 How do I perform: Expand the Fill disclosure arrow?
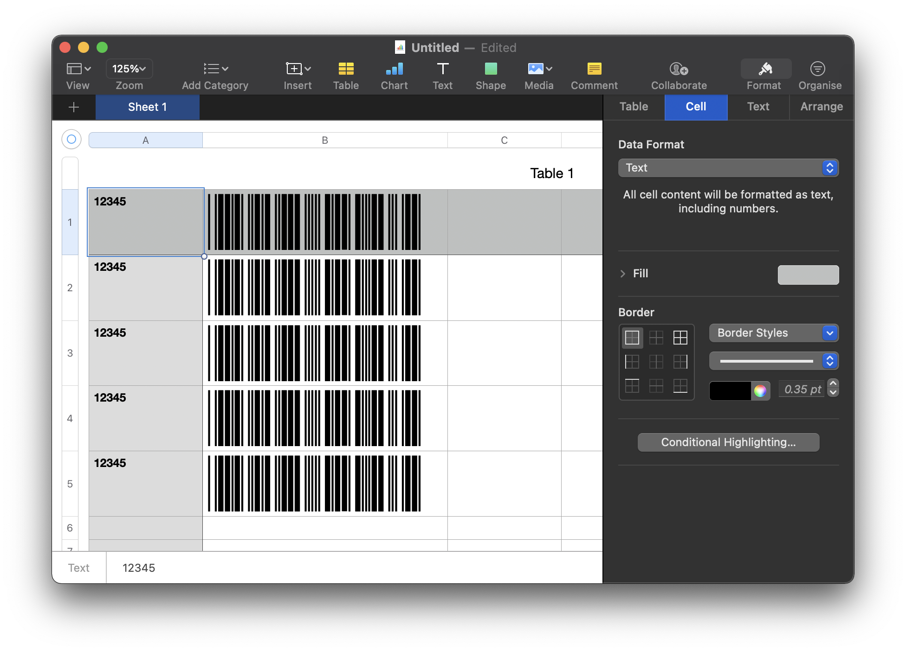(x=623, y=274)
